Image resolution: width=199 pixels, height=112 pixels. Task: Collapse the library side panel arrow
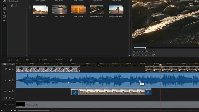(30, 7)
